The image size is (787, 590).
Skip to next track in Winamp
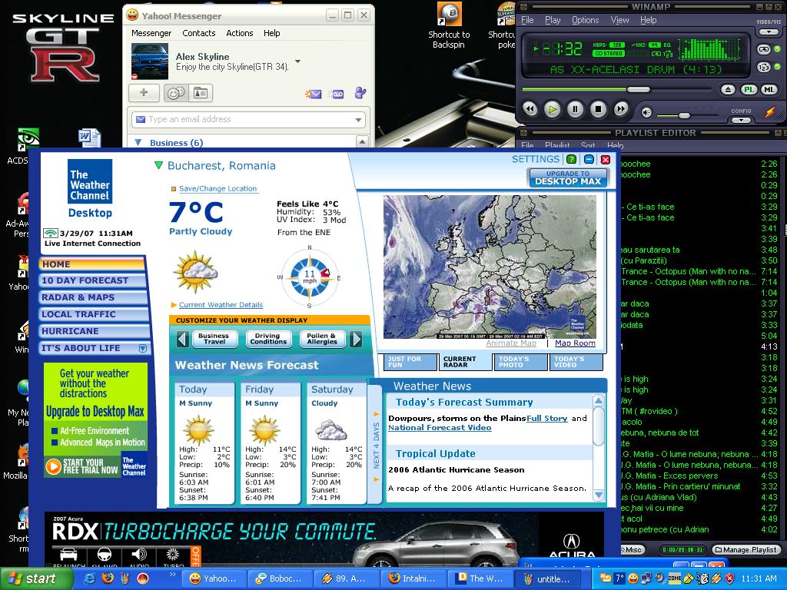click(x=621, y=110)
